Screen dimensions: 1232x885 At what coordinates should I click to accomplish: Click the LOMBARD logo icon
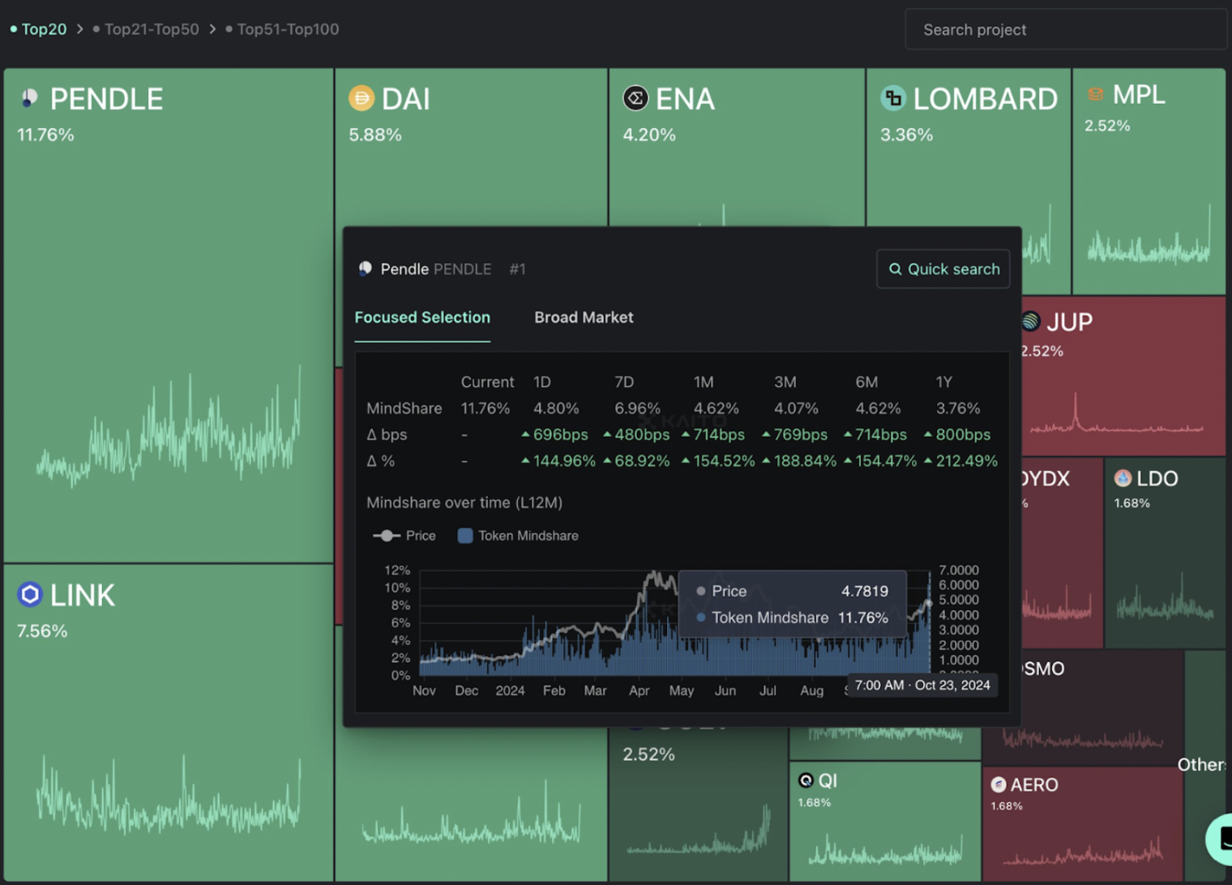click(x=893, y=99)
